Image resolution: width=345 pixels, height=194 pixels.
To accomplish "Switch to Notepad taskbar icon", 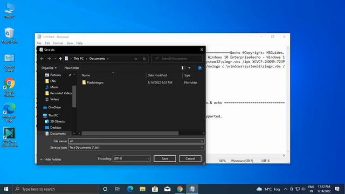I will point(192,189).
